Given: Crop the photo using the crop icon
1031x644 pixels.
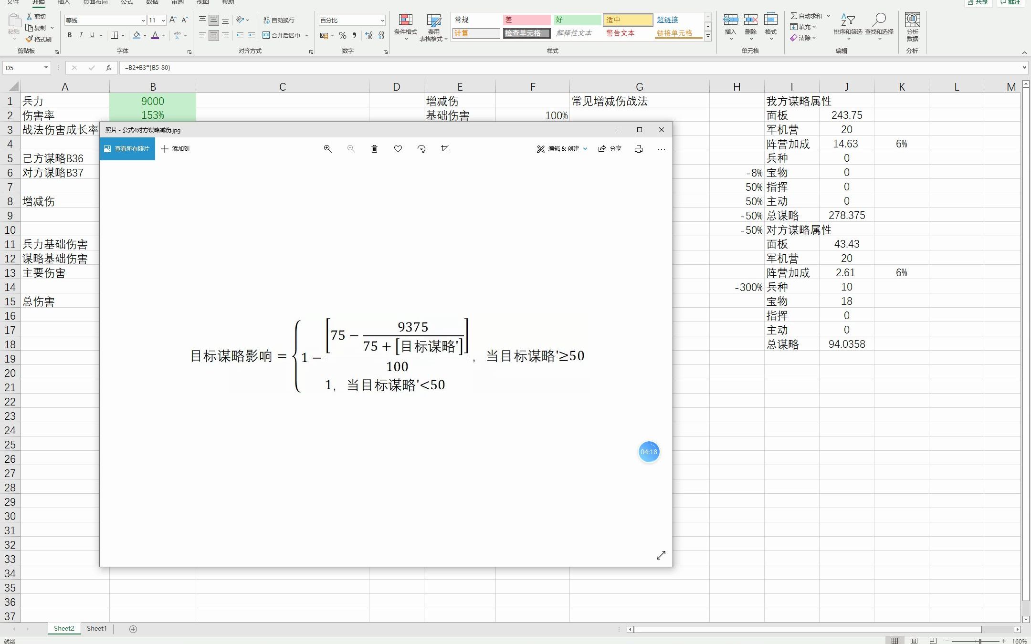Looking at the screenshot, I should coord(444,148).
